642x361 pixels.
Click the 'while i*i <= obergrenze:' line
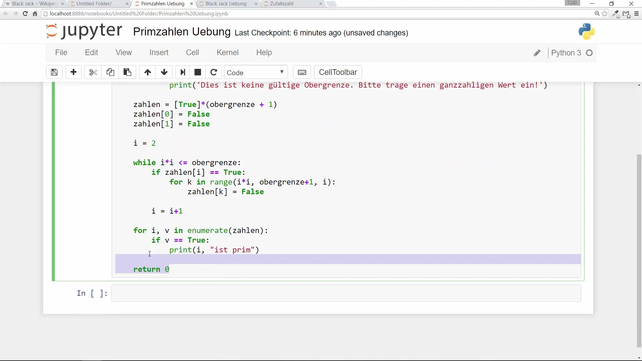[187, 162]
